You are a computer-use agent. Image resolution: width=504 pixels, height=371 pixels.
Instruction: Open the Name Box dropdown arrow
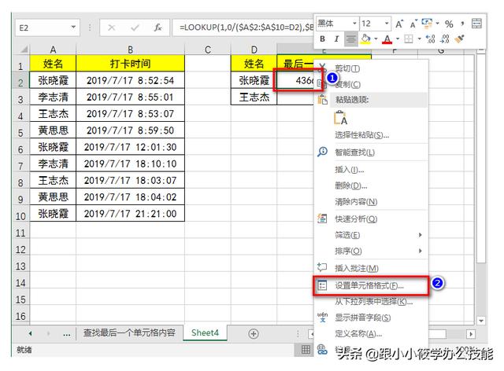pos(73,28)
